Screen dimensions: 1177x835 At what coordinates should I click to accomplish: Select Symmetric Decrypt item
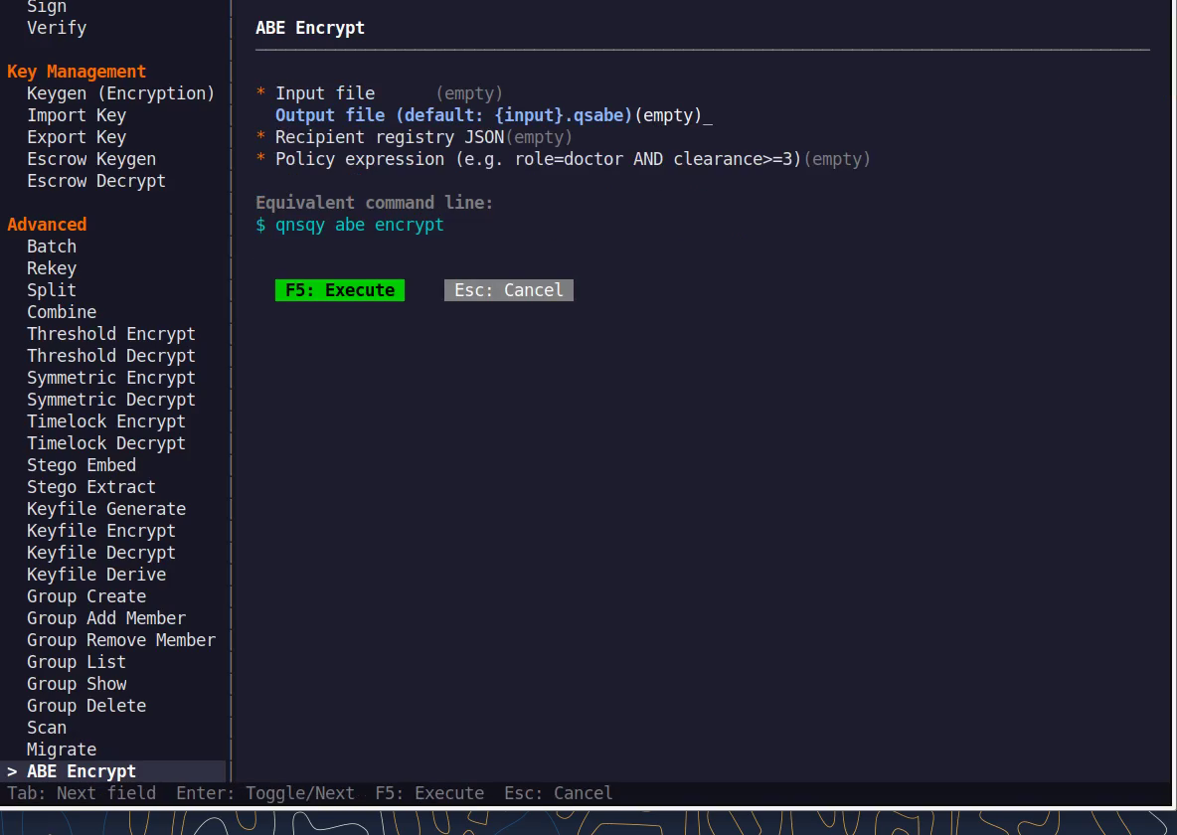click(x=111, y=399)
